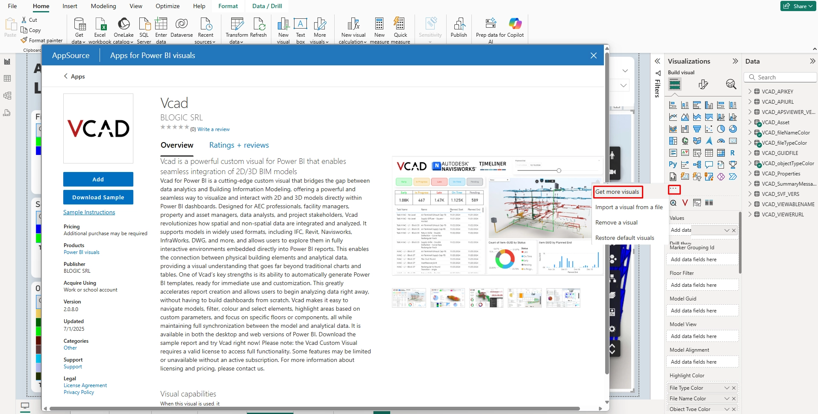Open the Insert ribbon tab
Viewport: 818px width, 414px height.
(x=70, y=6)
